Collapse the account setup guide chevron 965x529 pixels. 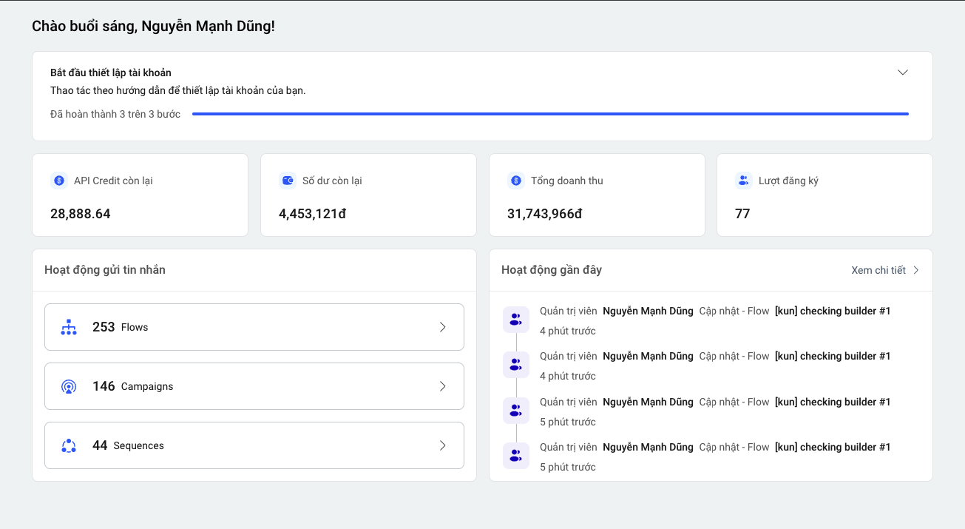902,73
